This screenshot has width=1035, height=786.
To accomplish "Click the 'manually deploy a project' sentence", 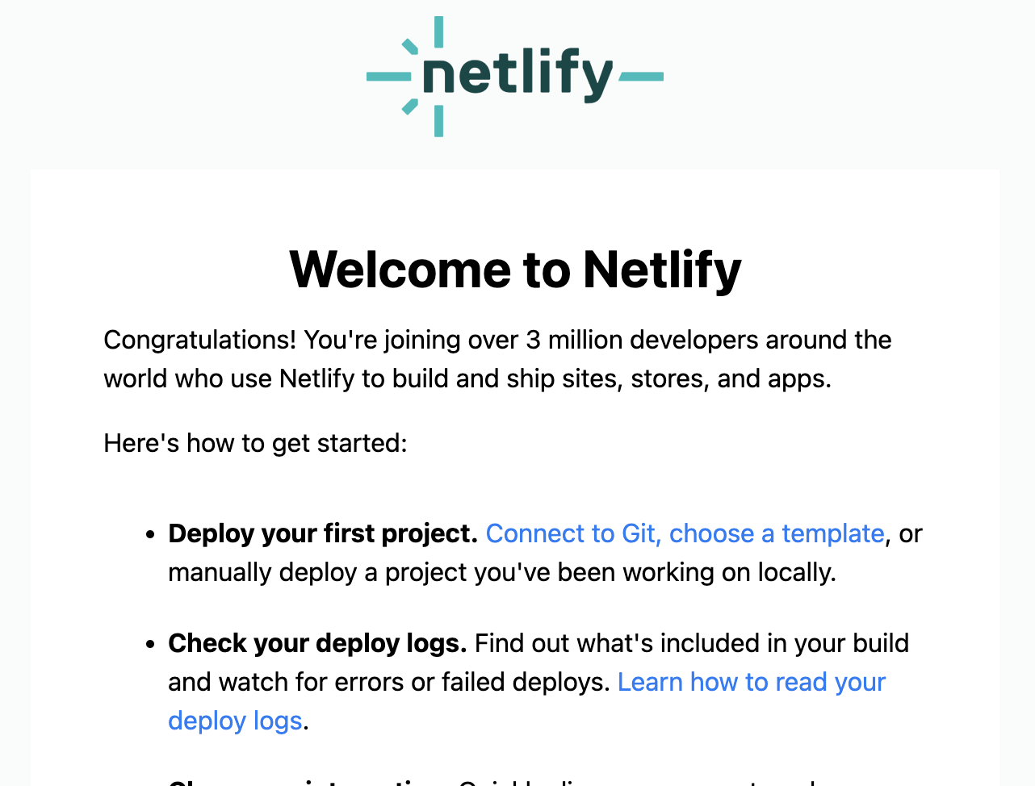I will 502,572.
